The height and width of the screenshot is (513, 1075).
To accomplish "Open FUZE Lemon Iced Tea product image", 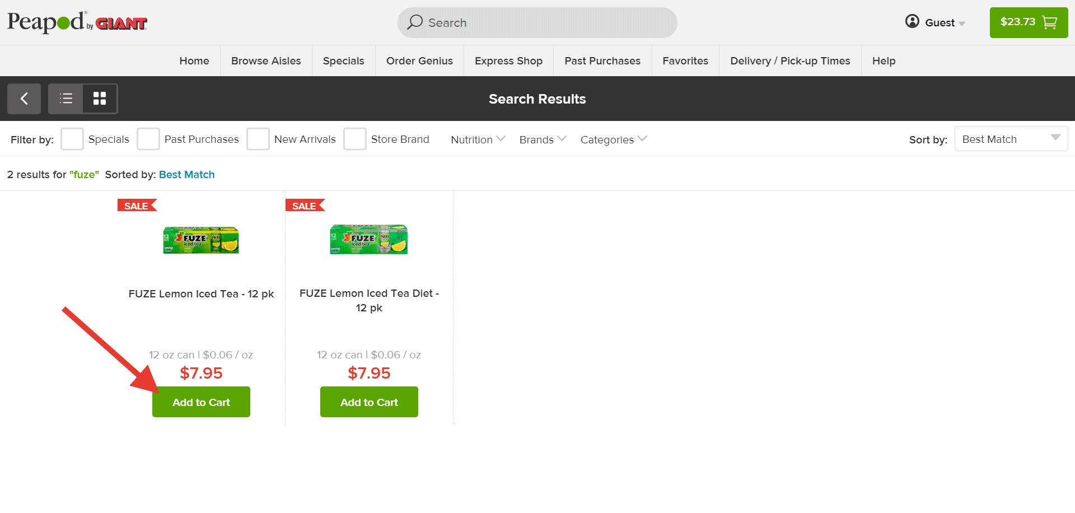I will 201,240.
